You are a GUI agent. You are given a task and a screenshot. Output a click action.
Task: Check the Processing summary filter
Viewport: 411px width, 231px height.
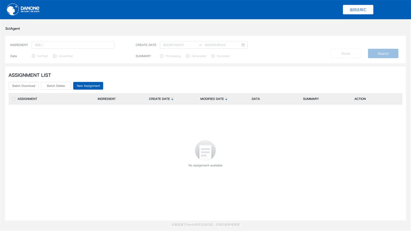pyautogui.click(x=162, y=56)
